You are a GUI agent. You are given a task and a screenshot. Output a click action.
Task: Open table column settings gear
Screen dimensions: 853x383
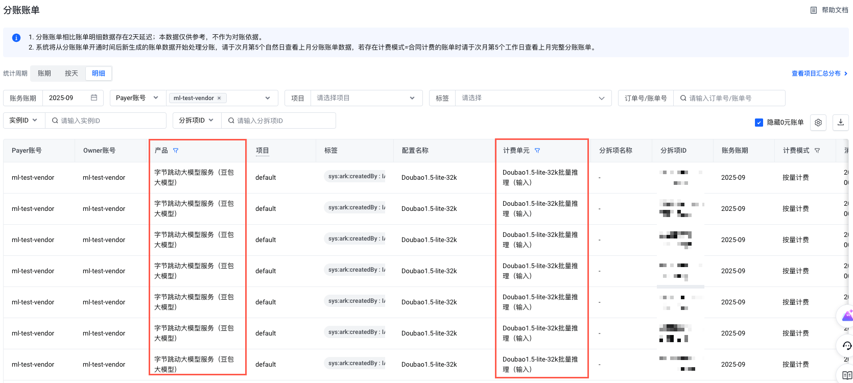coord(818,123)
